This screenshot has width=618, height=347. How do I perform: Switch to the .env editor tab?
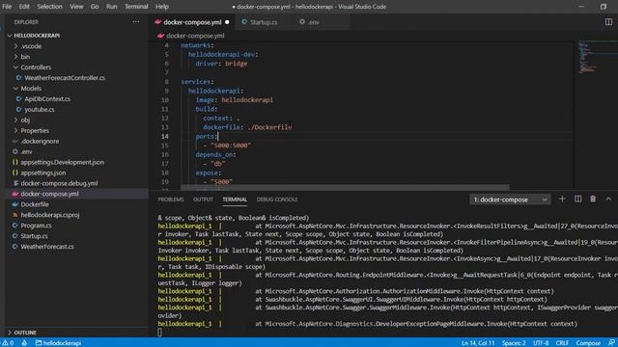pyautogui.click(x=313, y=22)
